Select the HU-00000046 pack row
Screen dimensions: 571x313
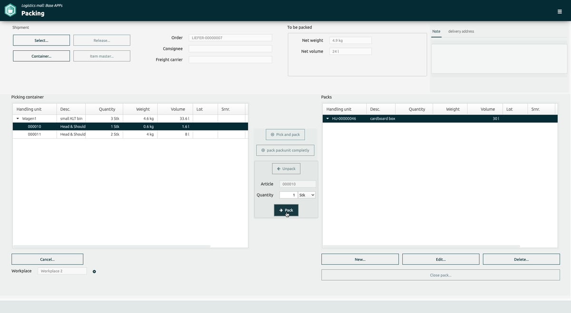coord(440,118)
